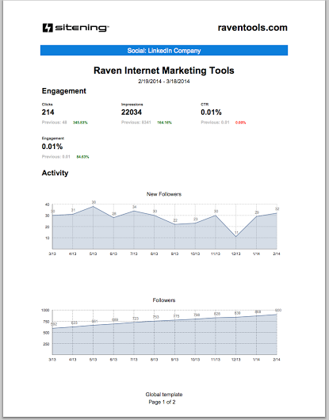Select the CTR value 0.01%

211,113
